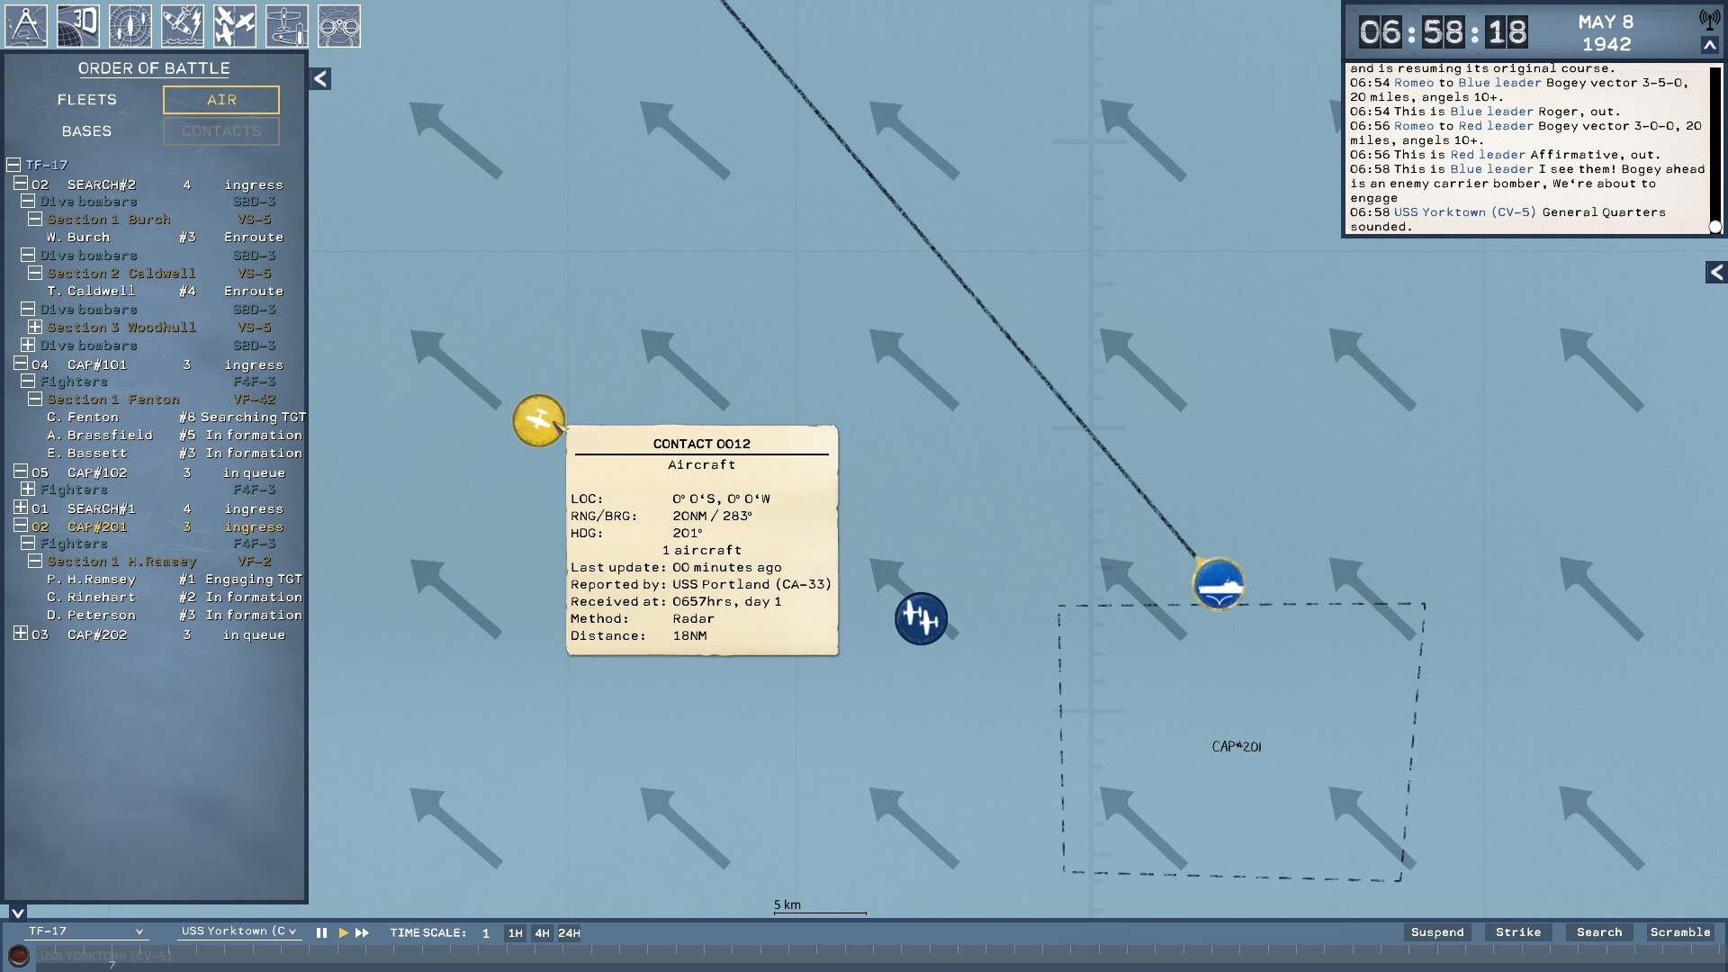Click USS Yorktown (CV-5) link in log
The width and height of the screenshot is (1728, 972).
[1465, 212]
